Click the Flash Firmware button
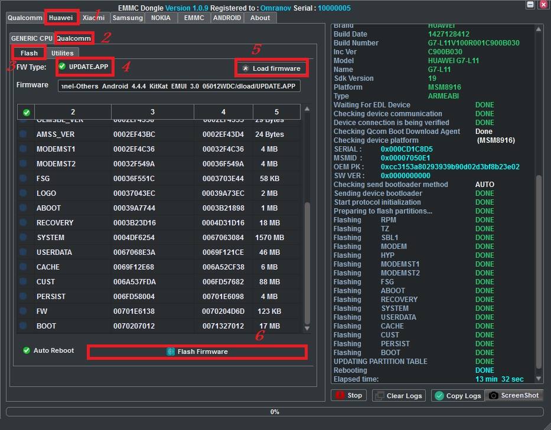Screen dimensions: 551x430 pos(197,352)
